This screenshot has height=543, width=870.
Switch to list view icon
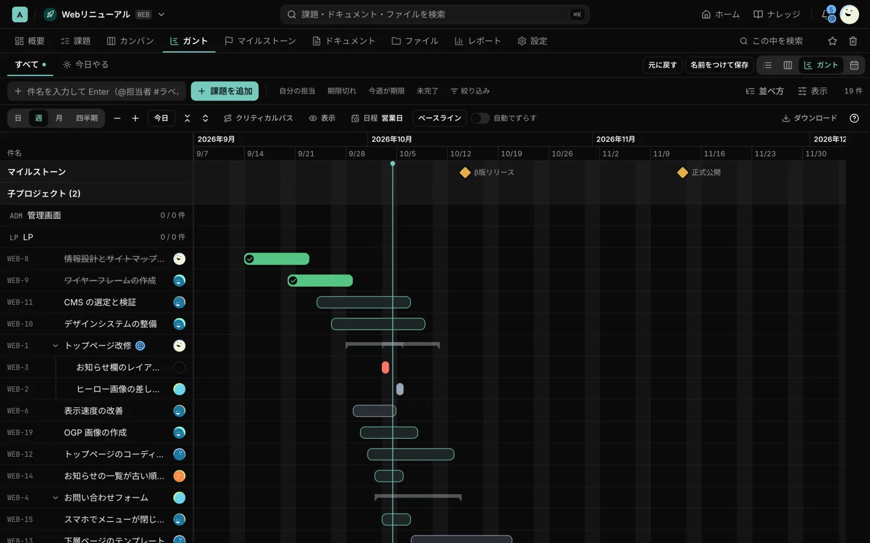click(x=767, y=65)
